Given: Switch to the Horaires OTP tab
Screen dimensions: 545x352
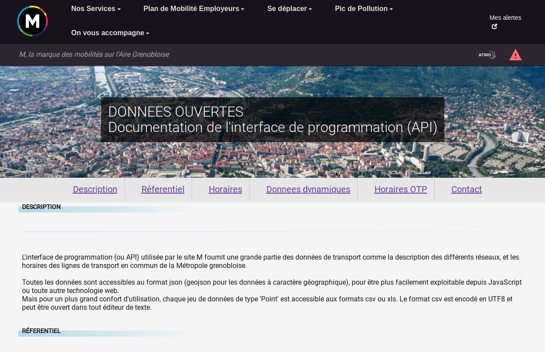Looking at the screenshot, I should [400, 189].
